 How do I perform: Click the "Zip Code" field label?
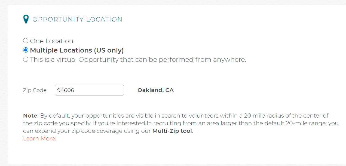pos(35,90)
